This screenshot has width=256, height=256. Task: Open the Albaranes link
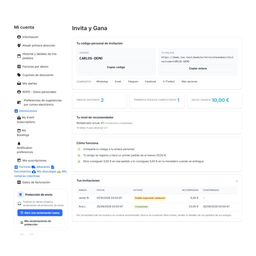43,167
